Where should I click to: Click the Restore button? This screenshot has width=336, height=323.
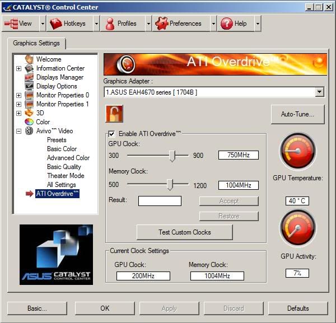(x=229, y=216)
